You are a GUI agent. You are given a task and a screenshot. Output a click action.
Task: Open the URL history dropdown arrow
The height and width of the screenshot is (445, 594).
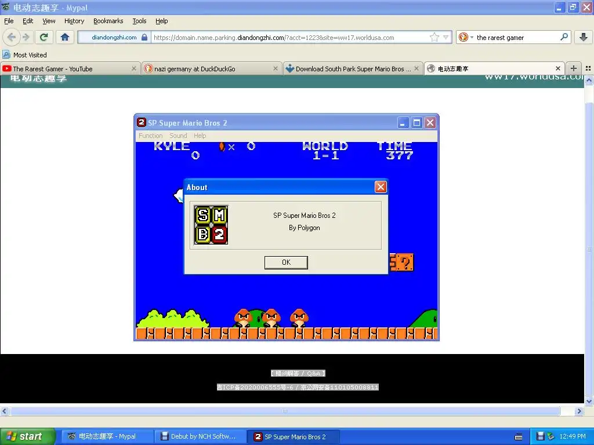[x=446, y=37]
